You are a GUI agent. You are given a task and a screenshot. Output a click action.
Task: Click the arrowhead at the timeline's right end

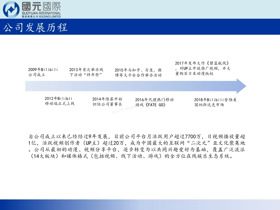click(x=241, y=86)
